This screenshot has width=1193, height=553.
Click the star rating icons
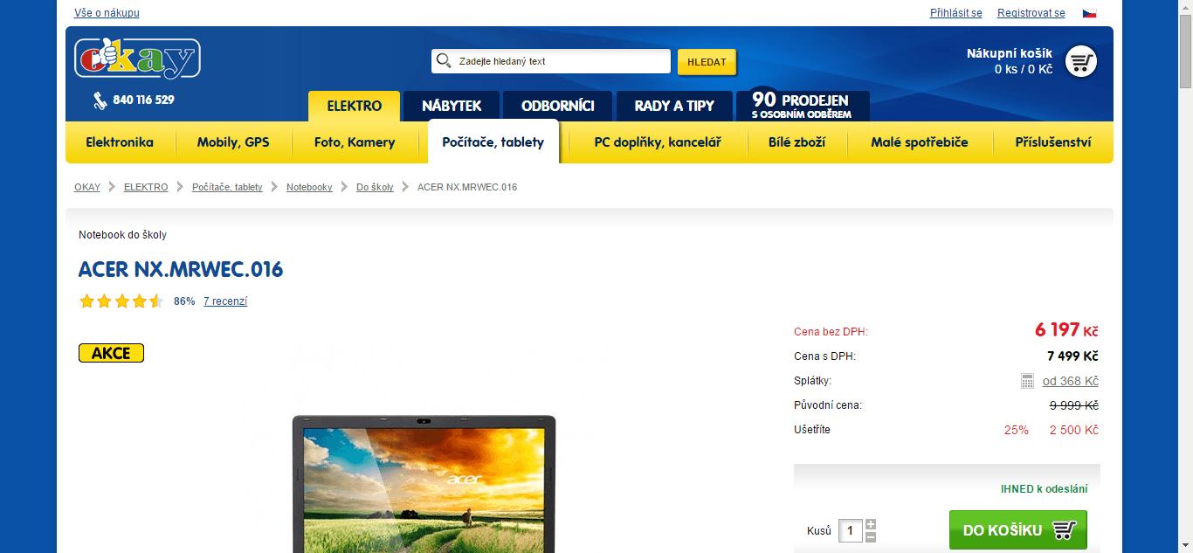[121, 301]
